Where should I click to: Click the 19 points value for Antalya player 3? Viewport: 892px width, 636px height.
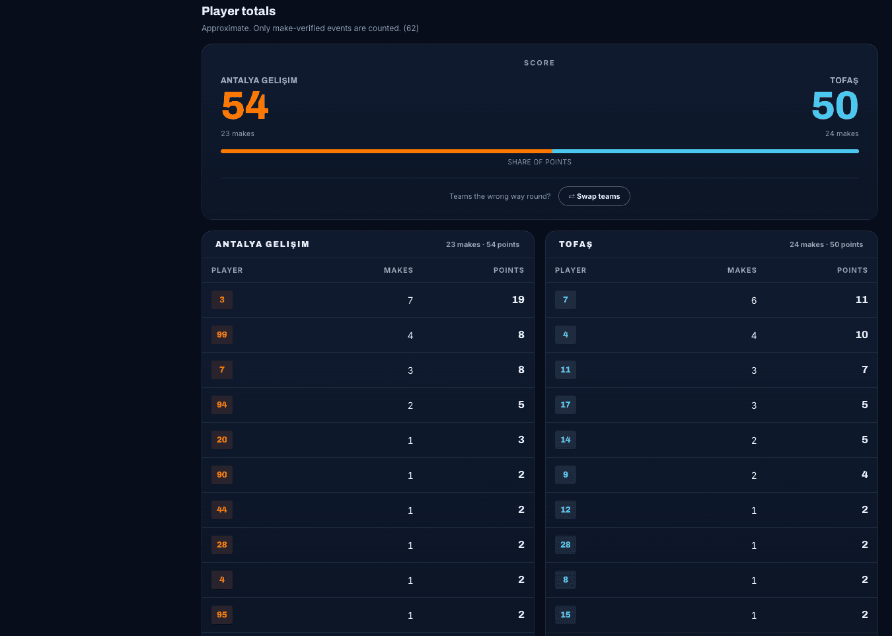point(518,300)
